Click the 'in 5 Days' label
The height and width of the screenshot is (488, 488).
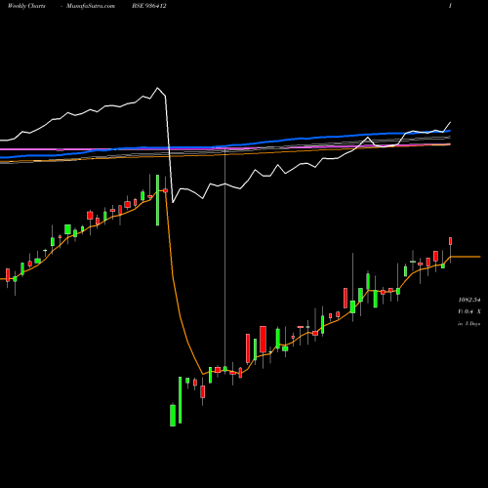[468, 324]
